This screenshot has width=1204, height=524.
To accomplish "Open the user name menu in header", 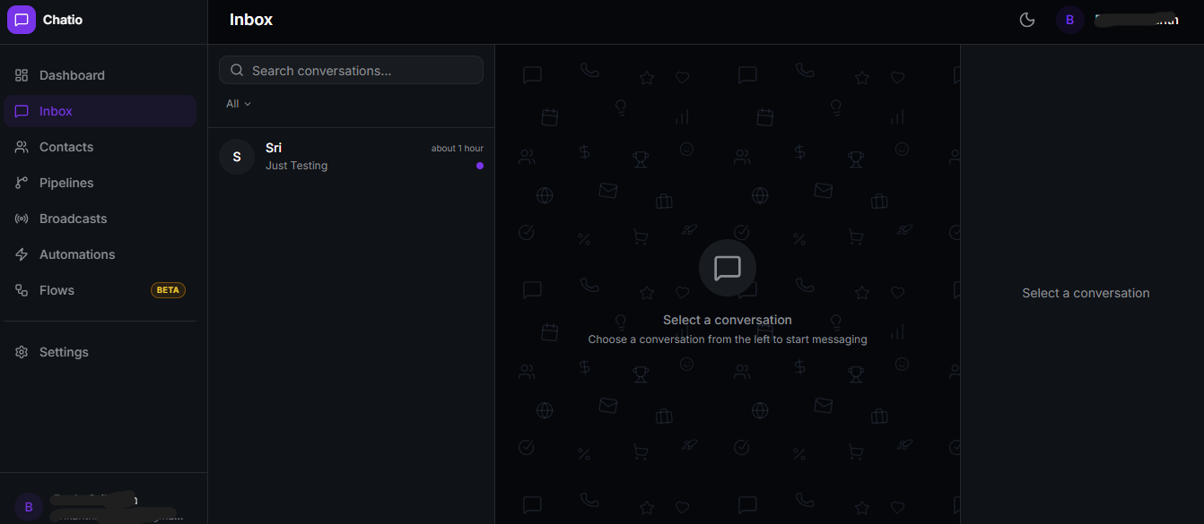I will tap(1138, 20).
